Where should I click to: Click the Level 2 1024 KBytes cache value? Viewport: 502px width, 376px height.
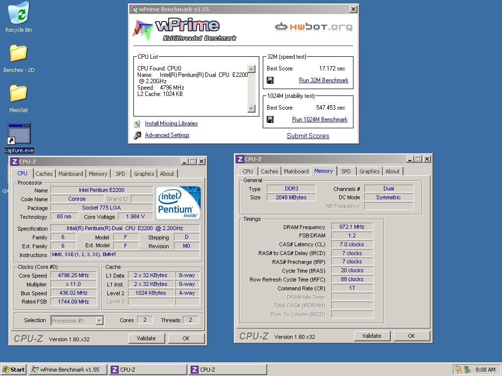tap(151, 293)
